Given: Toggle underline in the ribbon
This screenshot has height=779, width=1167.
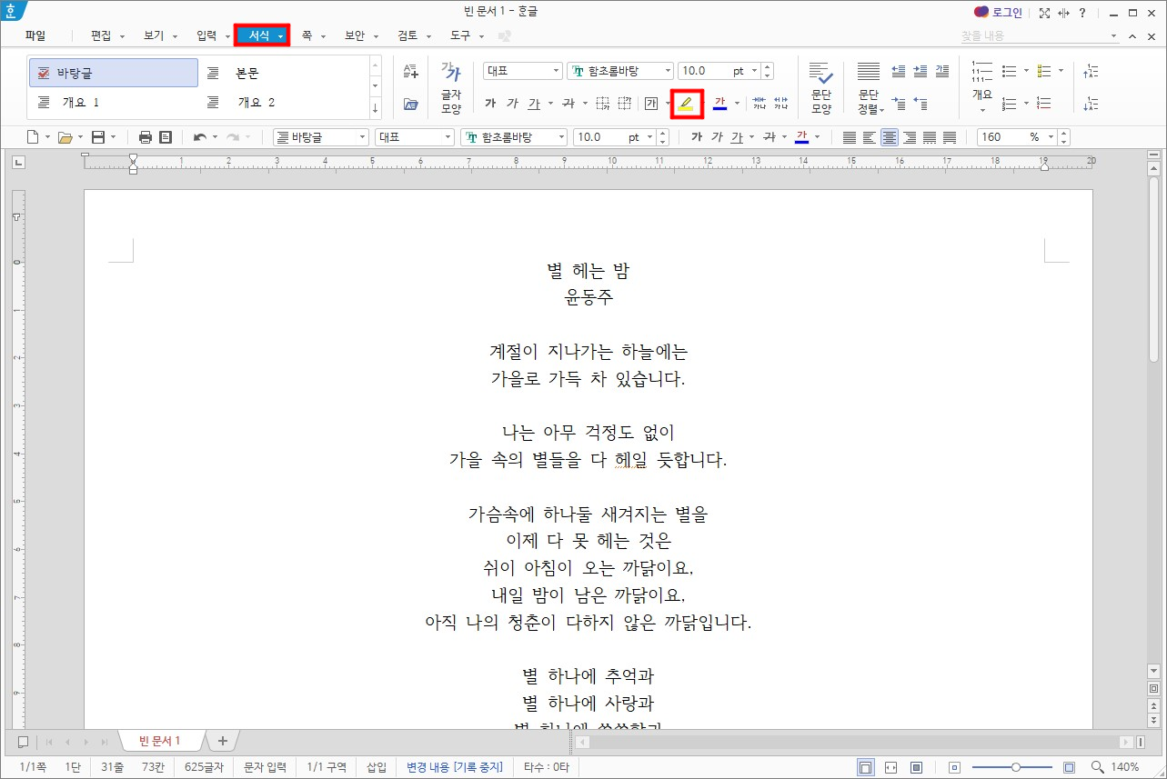Looking at the screenshot, I should [x=534, y=103].
